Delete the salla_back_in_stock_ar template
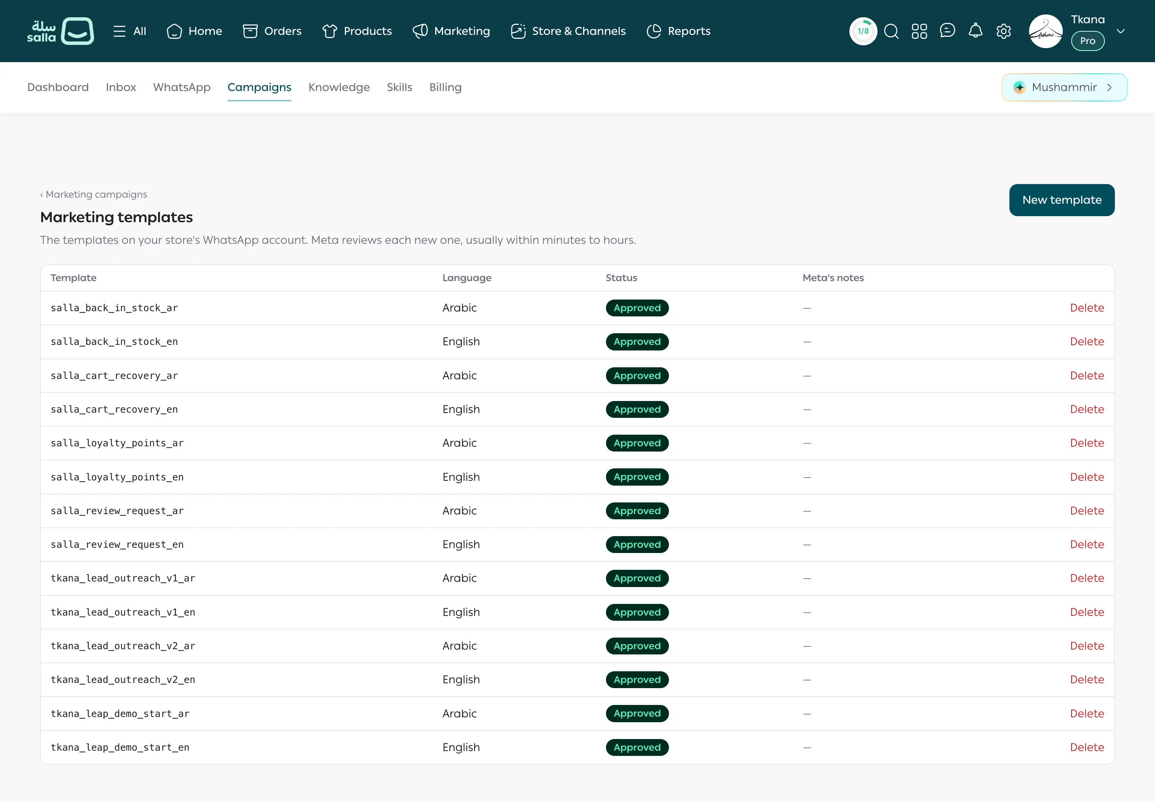 tap(1087, 308)
